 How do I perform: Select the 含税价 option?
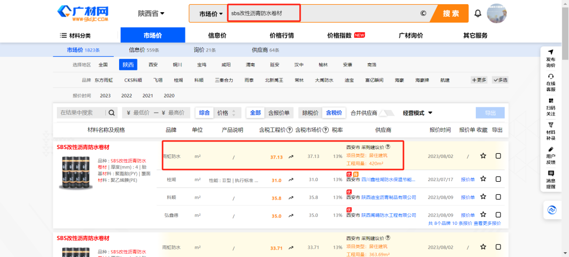pos(334,113)
